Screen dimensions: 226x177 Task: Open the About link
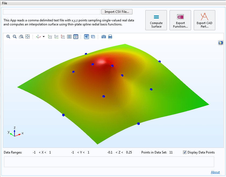coord(215,172)
